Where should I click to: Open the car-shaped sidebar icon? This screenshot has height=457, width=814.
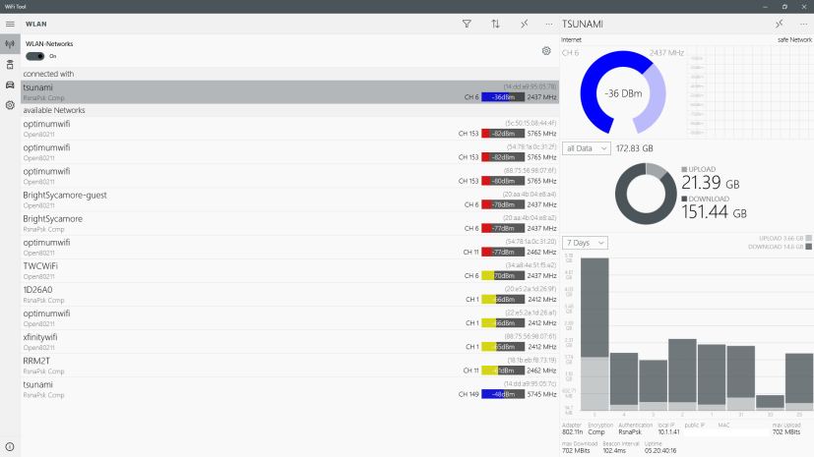click(x=10, y=85)
